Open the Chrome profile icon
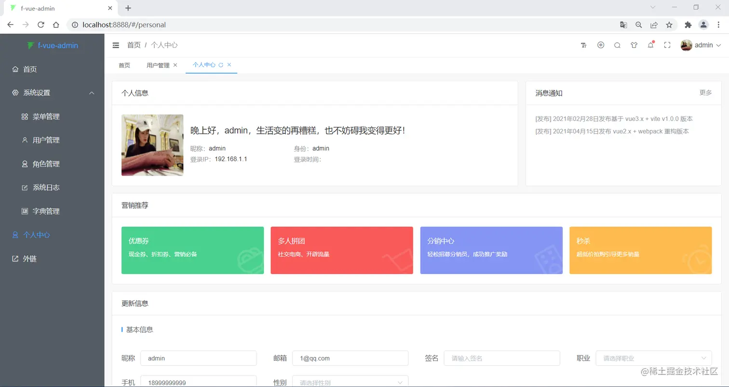The height and width of the screenshot is (387, 729). click(x=704, y=25)
